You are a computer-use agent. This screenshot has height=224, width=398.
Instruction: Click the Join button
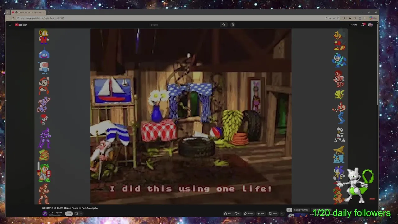point(69,213)
